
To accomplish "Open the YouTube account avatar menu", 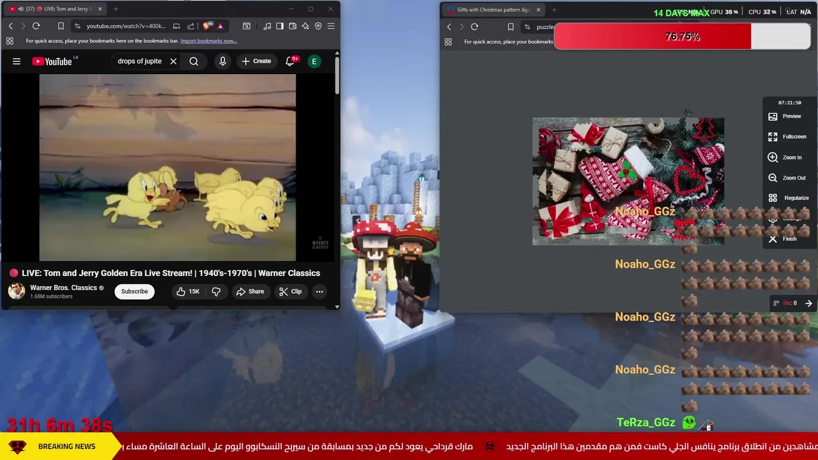I will (x=314, y=61).
